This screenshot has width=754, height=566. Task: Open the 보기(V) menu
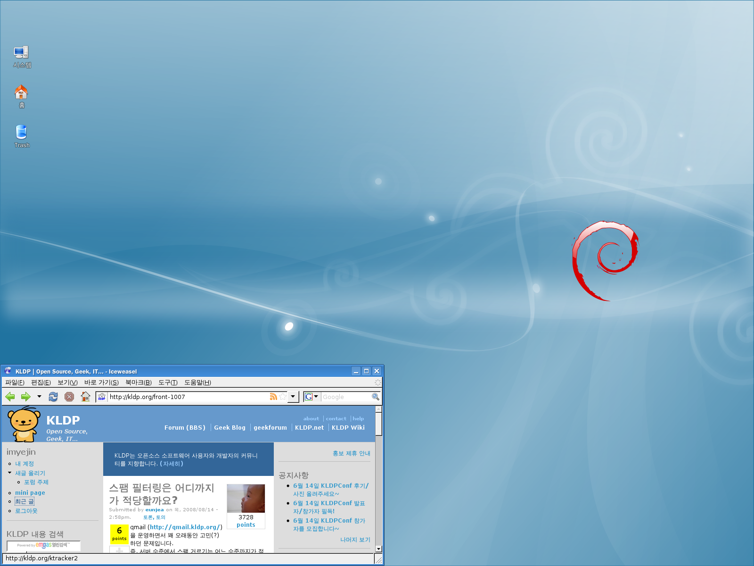click(x=67, y=383)
